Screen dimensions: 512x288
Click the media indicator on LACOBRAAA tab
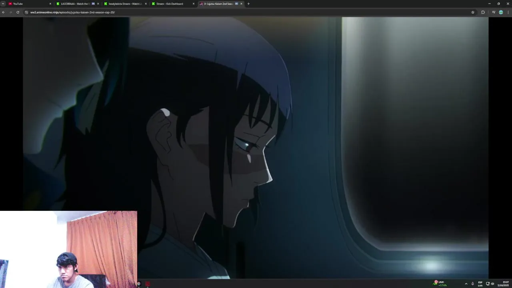pyautogui.click(x=93, y=4)
